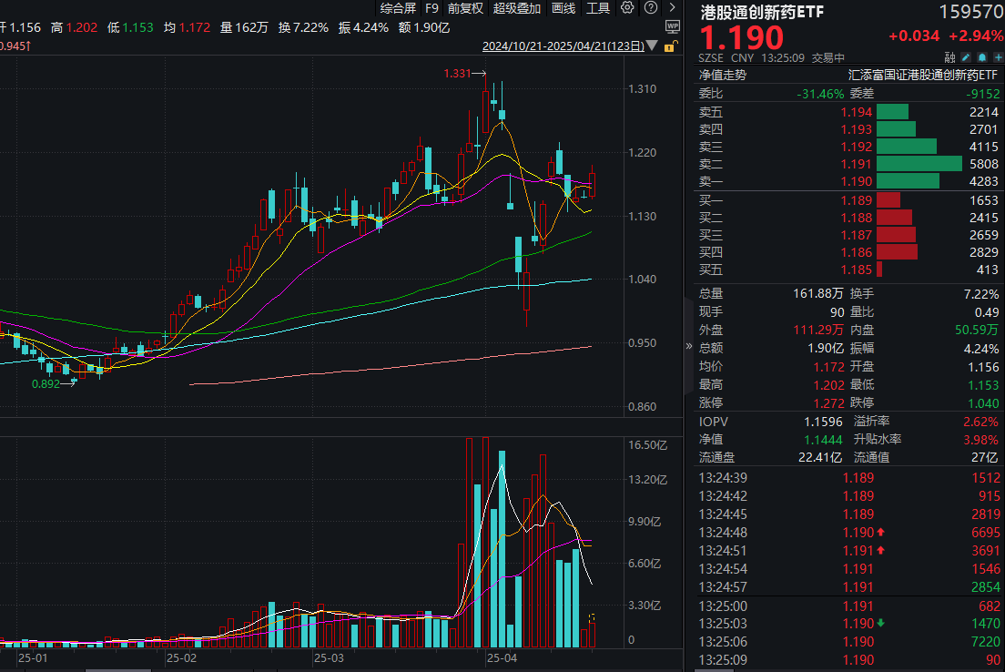This screenshot has width=1005, height=672.
Task: Open the 工具 tools menu
Action: tap(598, 8)
